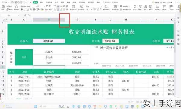Click the Merge and Center icon
Image resolution: width=181 pixels, height=109 pixels.
coord(73,7)
